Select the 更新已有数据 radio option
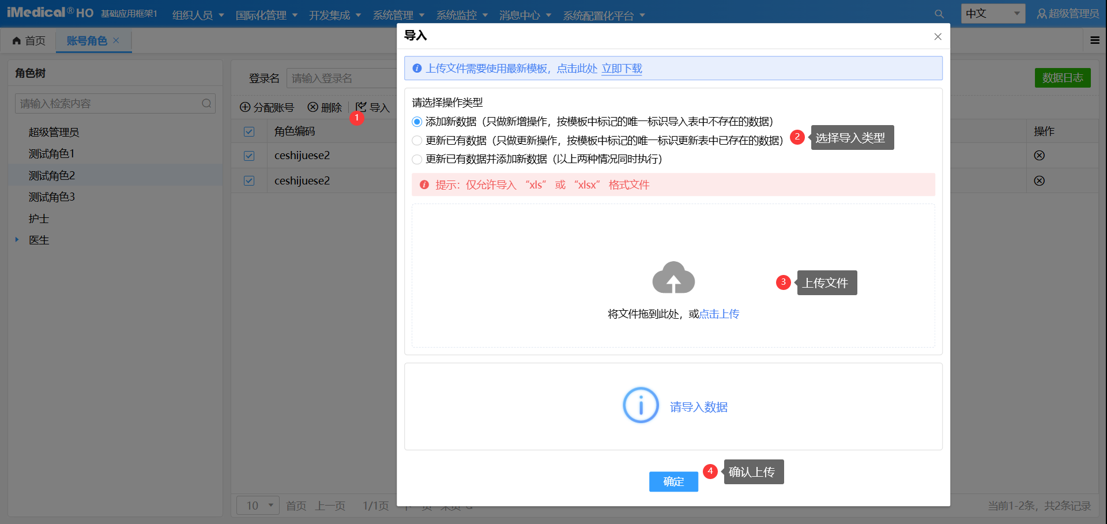Viewport: 1107px width, 524px height. (417, 141)
